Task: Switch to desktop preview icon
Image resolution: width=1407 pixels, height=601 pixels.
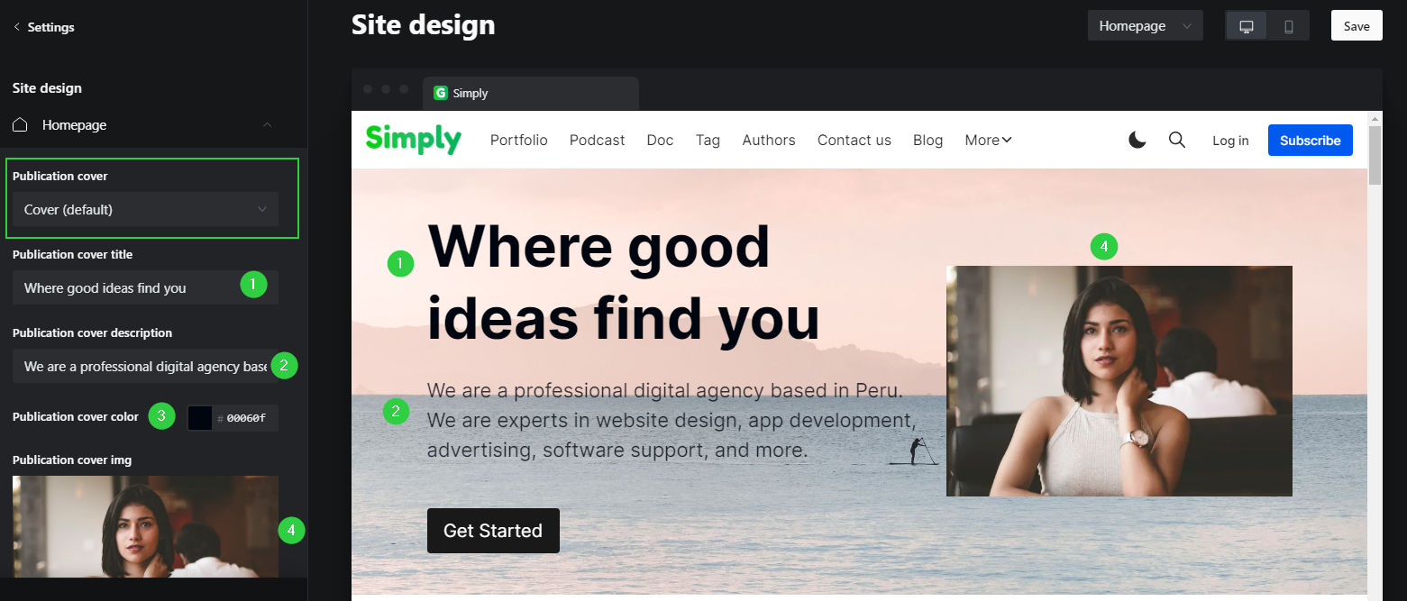Action: pos(1247,26)
